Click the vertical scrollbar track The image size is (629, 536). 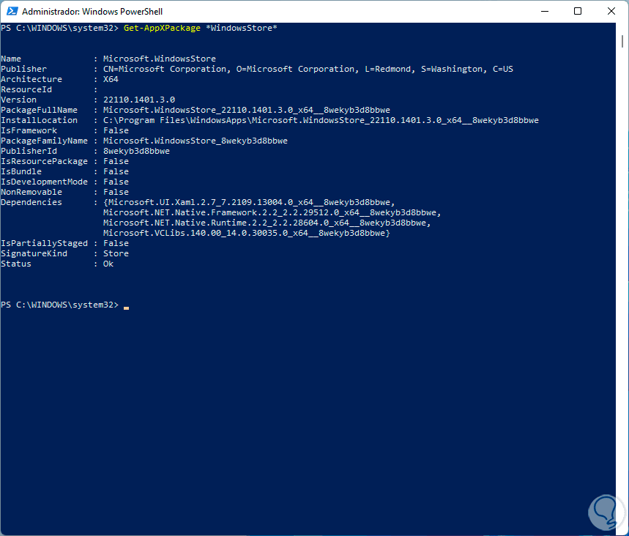pyautogui.click(x=622, y=293)
